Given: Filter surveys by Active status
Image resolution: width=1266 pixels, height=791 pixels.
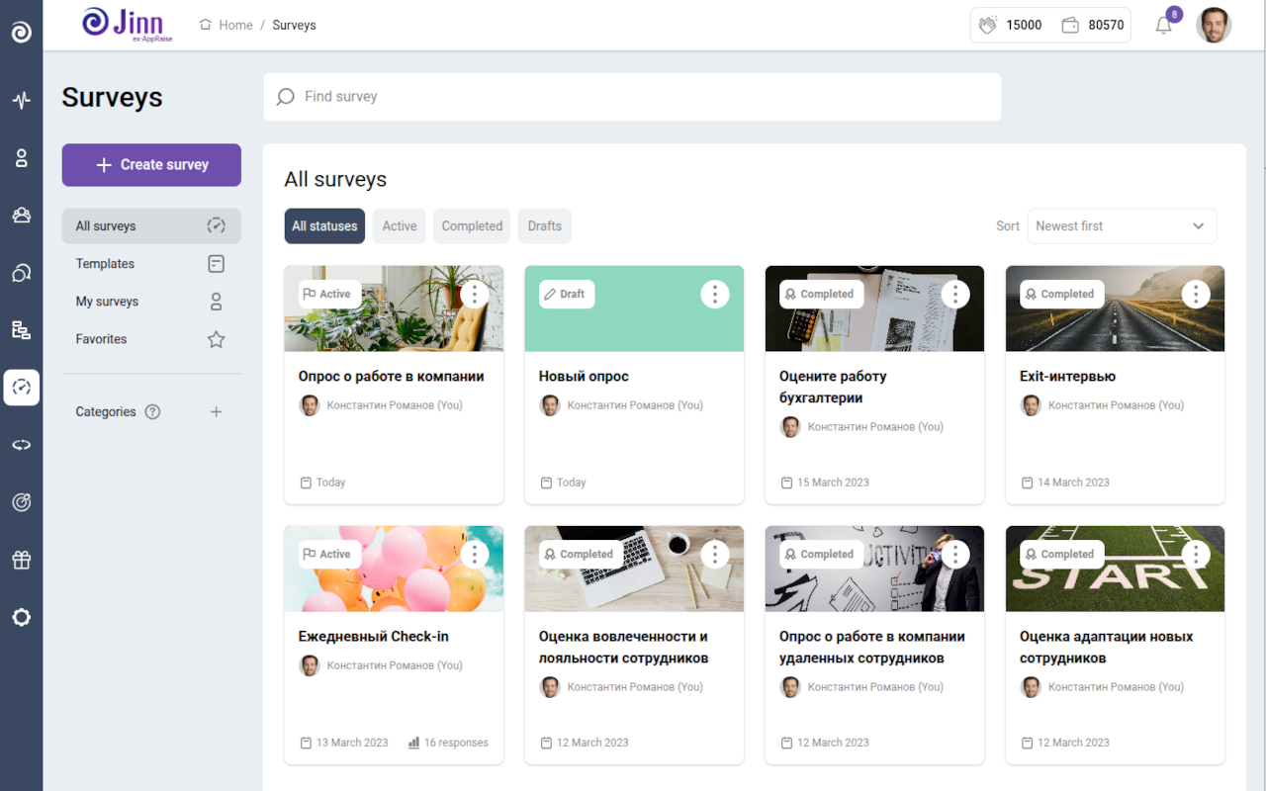Looking at the screenshot, I should 399,225.
